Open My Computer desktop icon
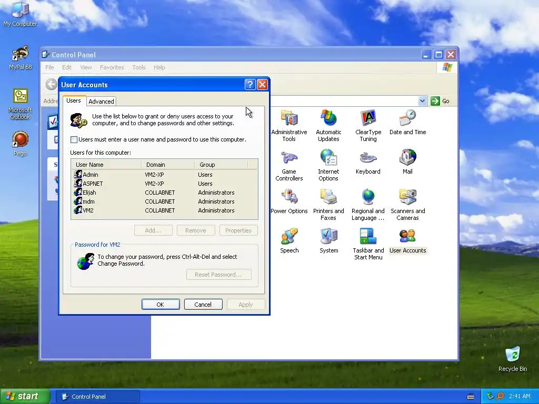Screen dimensions: 539x404 tap(20, 14)
